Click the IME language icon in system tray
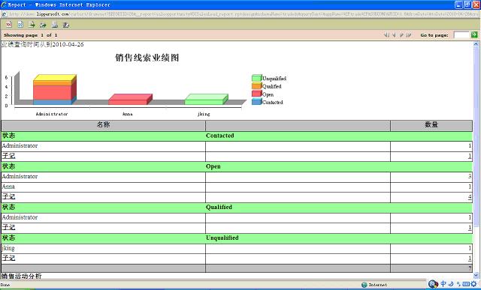The height and width of the screenshot is (290, 481). (443, 284)
